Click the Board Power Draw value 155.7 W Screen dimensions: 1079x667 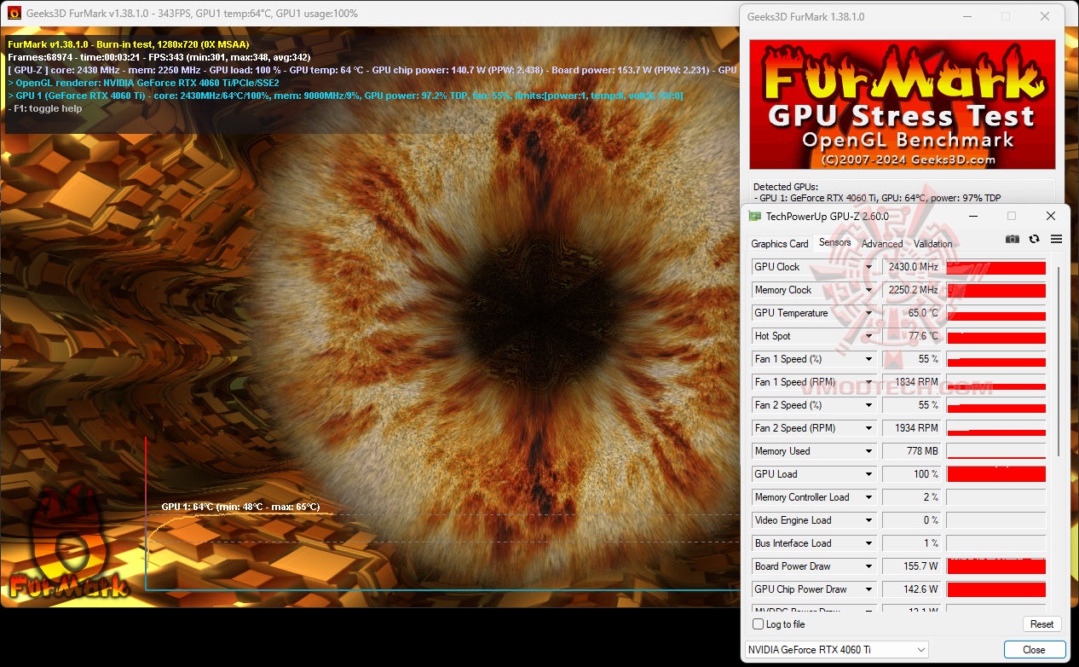point(912,566)
